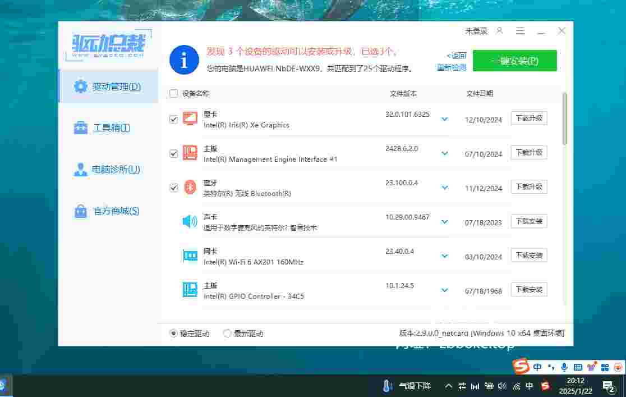The height and width of the screenshot is (397, 626).
Task: Open the notification center icon in the taskbar
Action: pos(609,386)
